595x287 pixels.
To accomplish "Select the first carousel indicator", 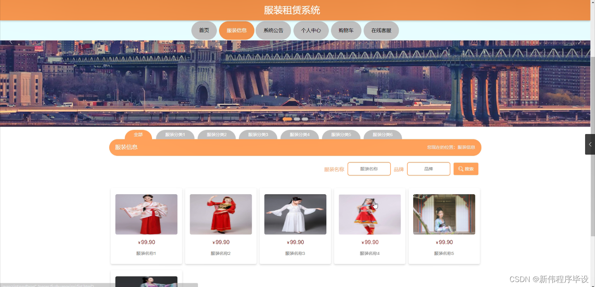I will [287, 119].
